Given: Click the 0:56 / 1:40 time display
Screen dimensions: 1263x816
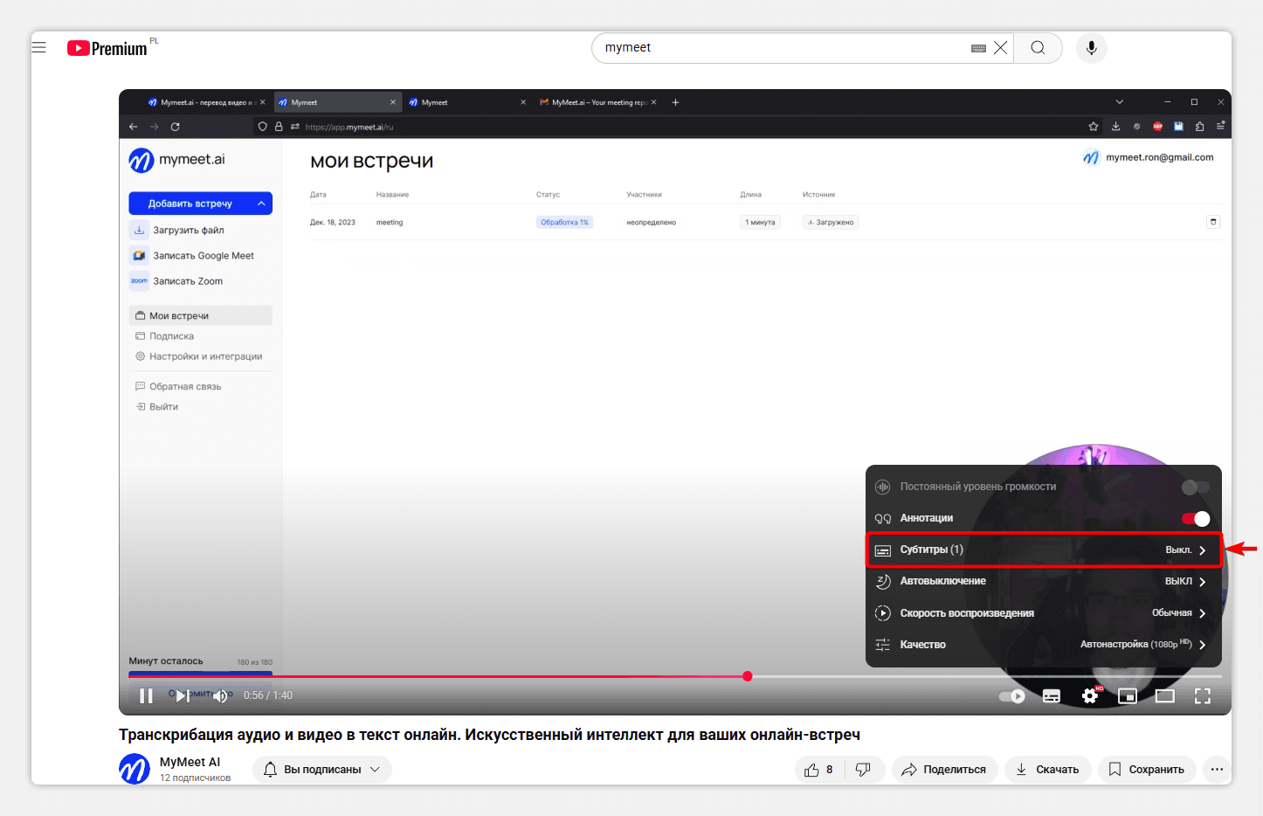Looking at the screenshot, I should click(x=268, y=695).
